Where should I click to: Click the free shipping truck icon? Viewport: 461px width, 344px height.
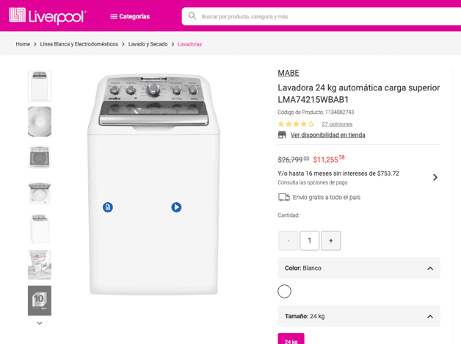[x=283, y=197]
